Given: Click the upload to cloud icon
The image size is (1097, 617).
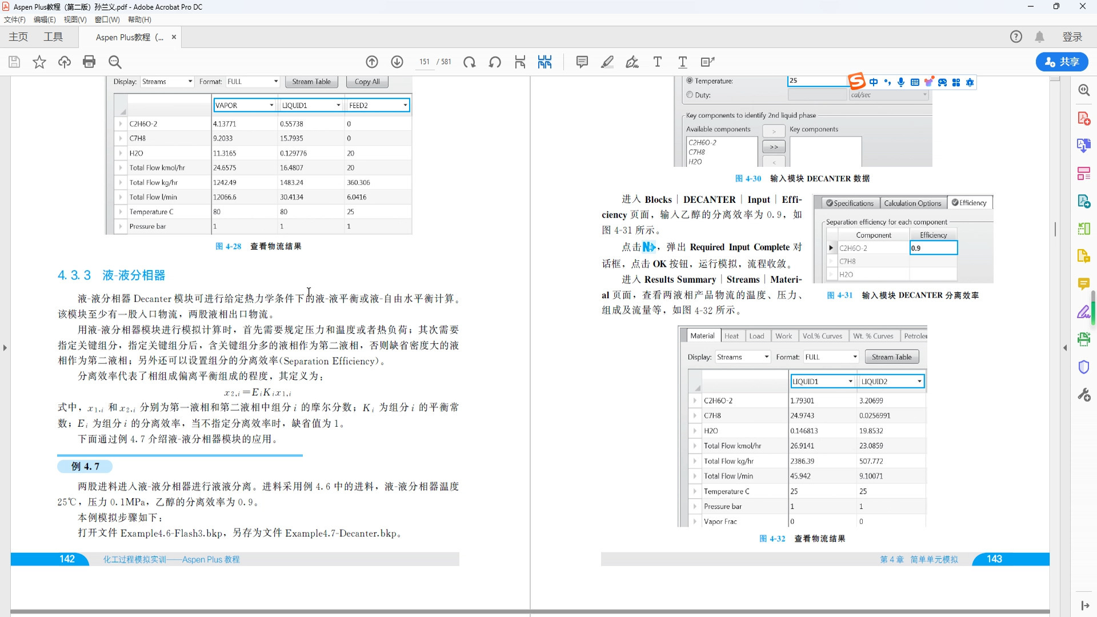Looking at the screenshot, I should pos(65,62).
